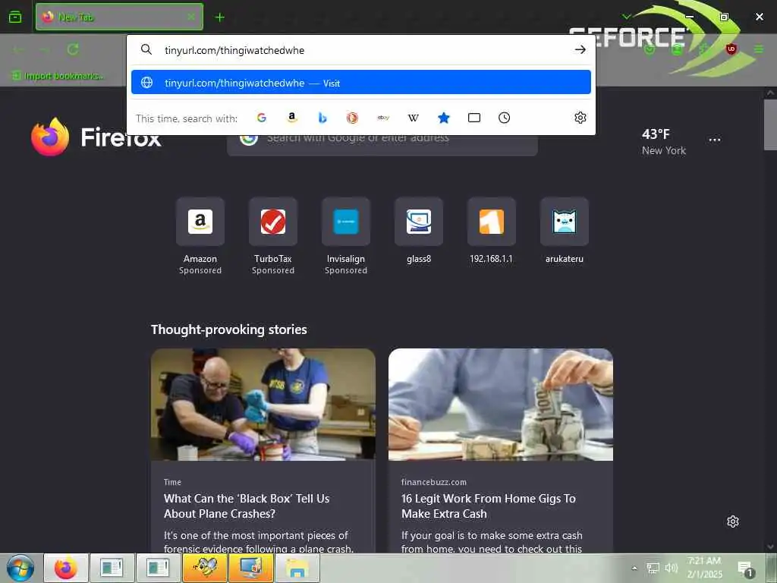Screen dimensions: 777x583
Task: Open File Explorer from the taskbar
Action: click(x=297, y=568)
